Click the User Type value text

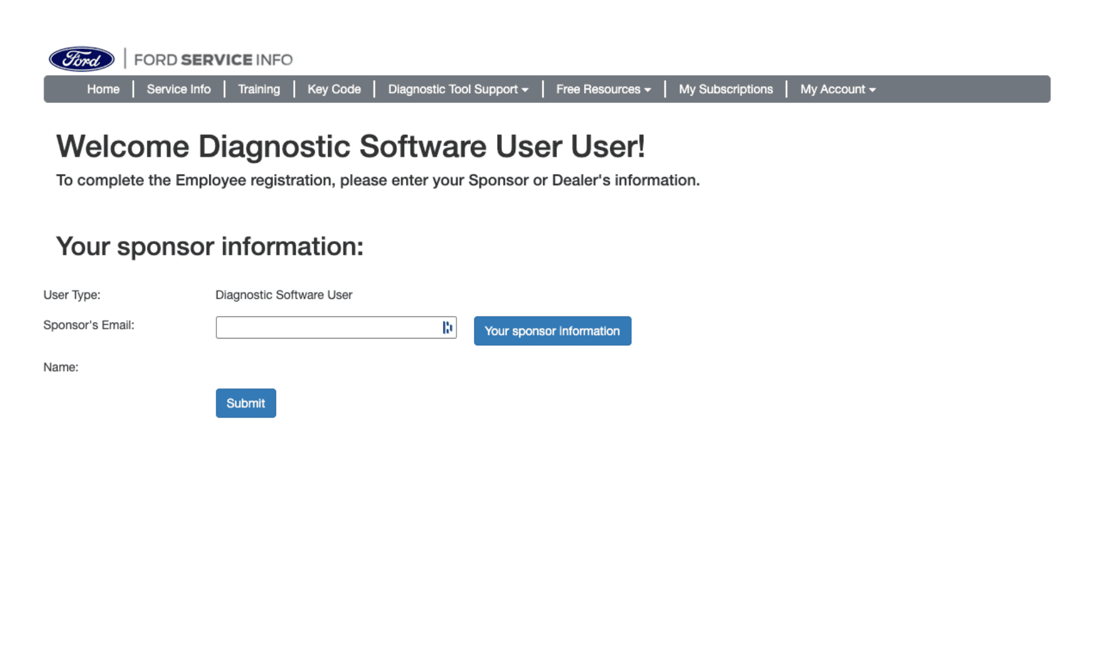(283, 295)
